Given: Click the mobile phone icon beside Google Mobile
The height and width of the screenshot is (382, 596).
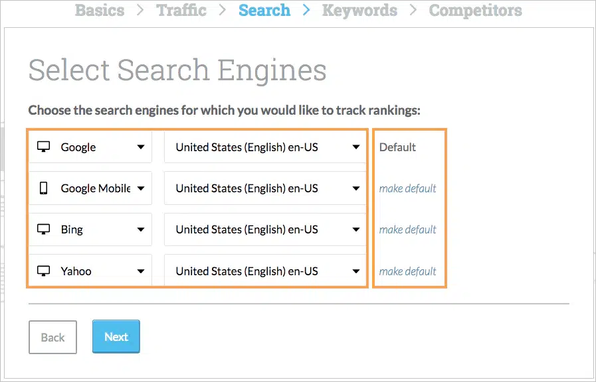Looking at the screenshot, I should (43, 188).
